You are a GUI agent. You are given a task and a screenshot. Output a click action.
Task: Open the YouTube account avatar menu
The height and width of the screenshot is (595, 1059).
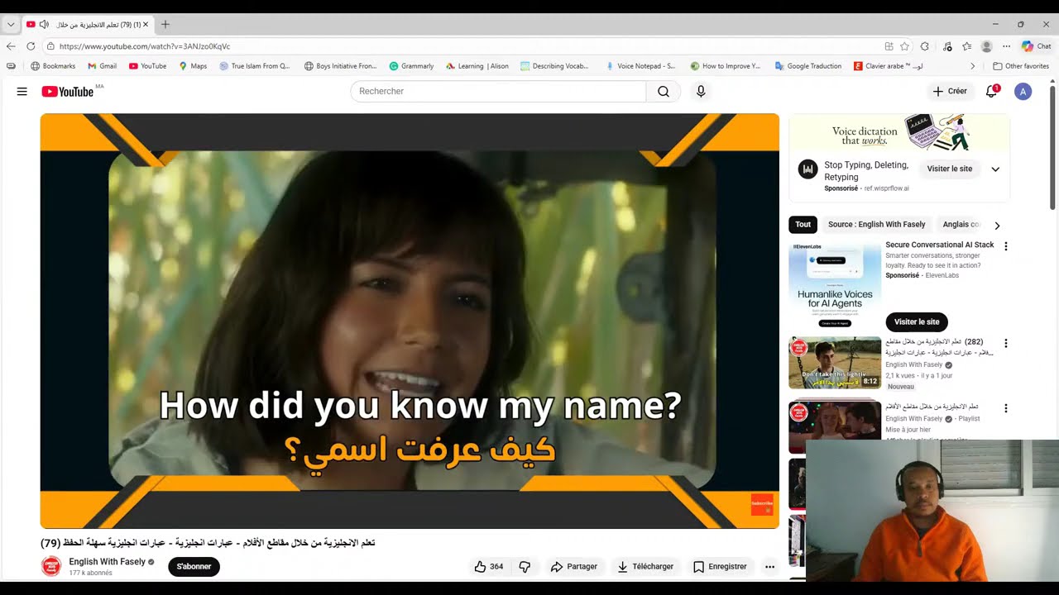click(x=1023, y=92)
